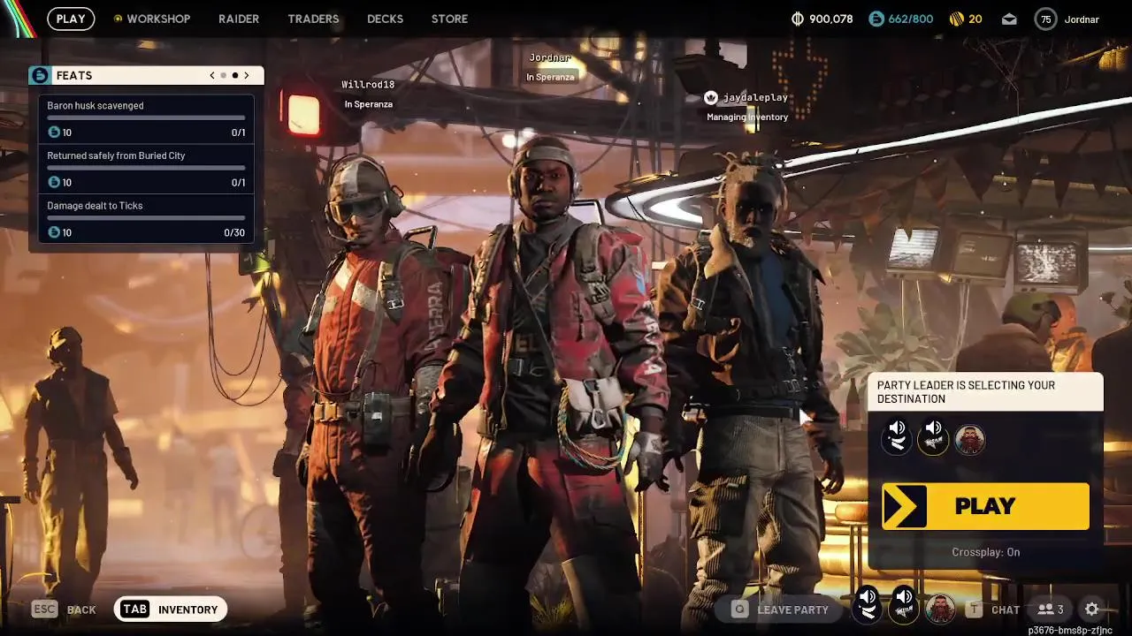Image resolution: width=1132 pixels, height=636 pixels.
Task: Open the Jordnar profile name in the top bar
Action: [1082, 19]
